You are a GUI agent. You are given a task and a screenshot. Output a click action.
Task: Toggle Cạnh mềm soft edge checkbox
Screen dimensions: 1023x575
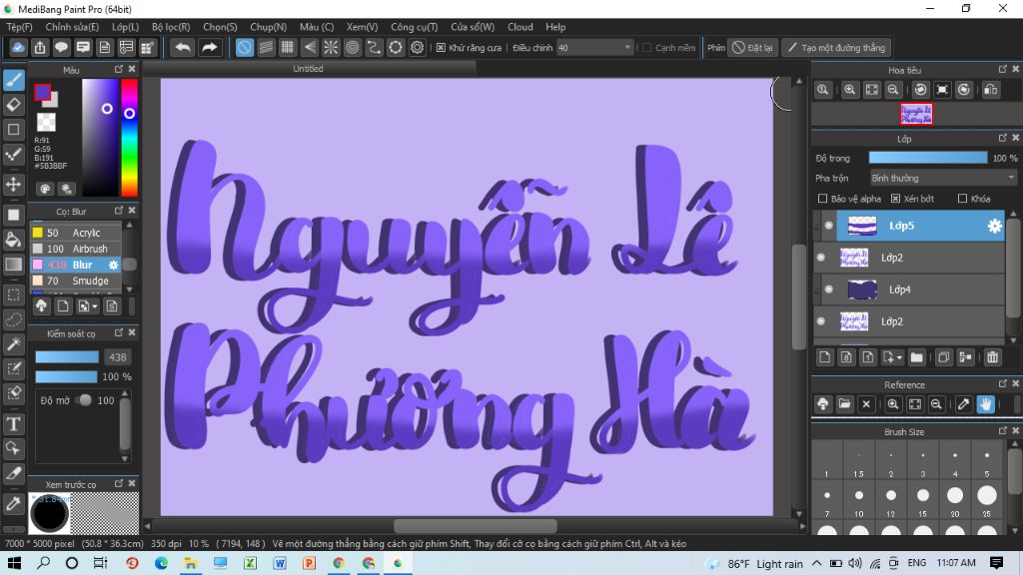647,48
